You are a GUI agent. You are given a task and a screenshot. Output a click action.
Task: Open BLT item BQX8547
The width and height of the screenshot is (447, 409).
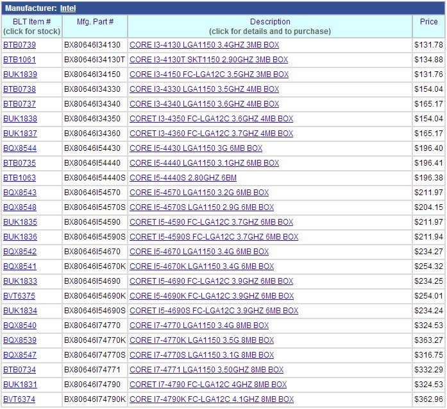pyautogui.click(x=20, y=355)
